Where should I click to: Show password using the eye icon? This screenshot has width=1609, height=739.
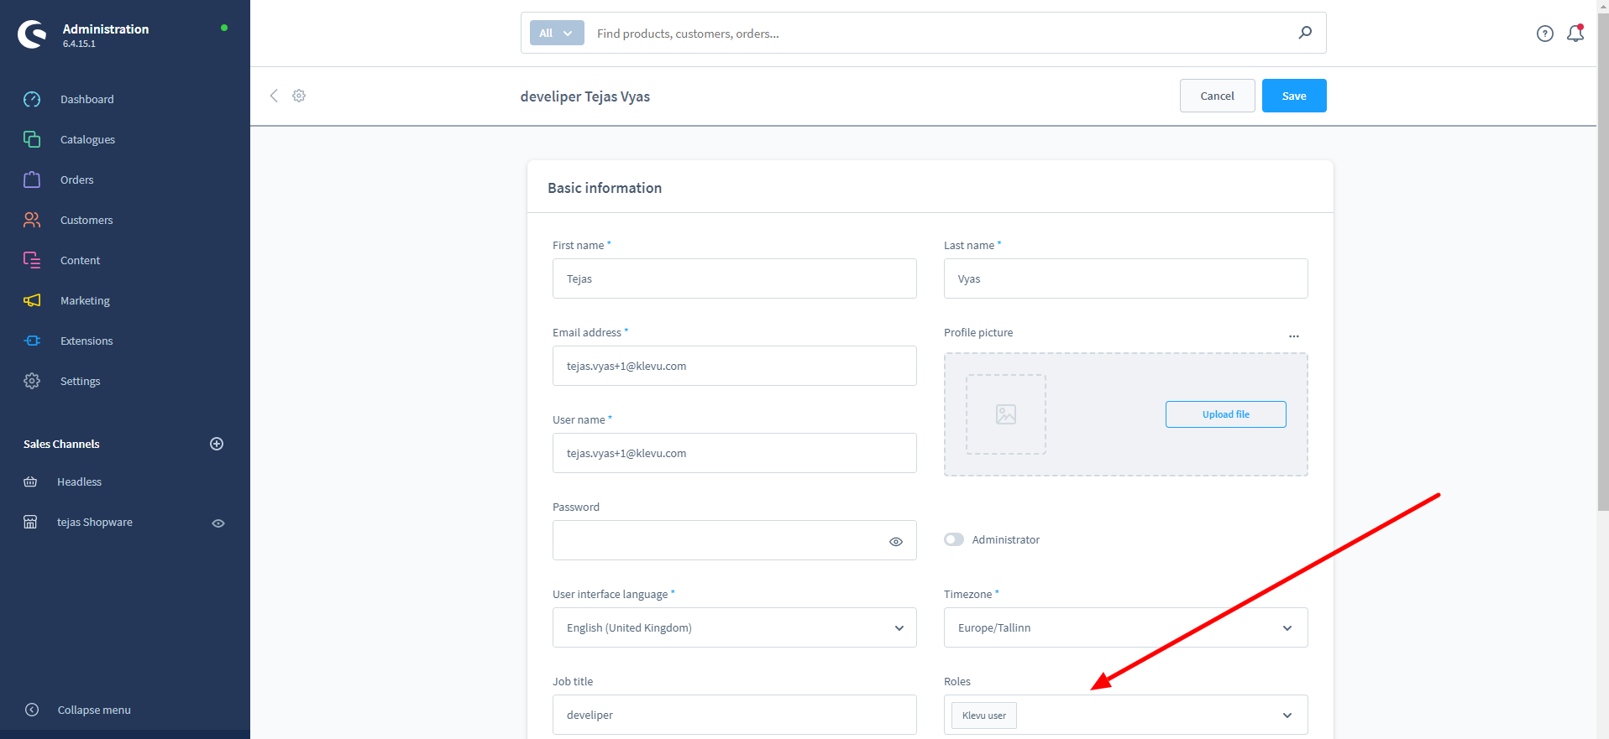coord(895,541)
